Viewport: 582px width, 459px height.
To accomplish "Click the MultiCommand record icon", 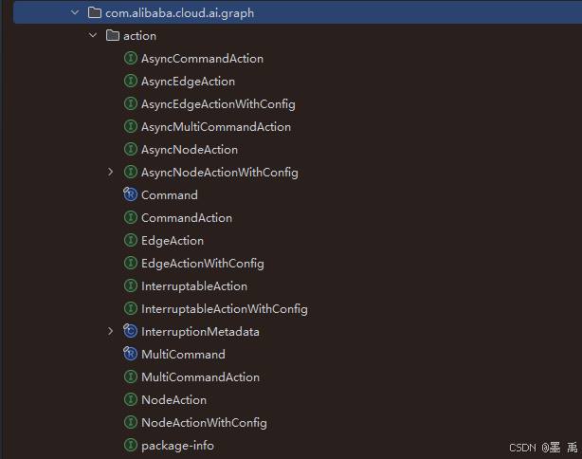I will point(130,354).
